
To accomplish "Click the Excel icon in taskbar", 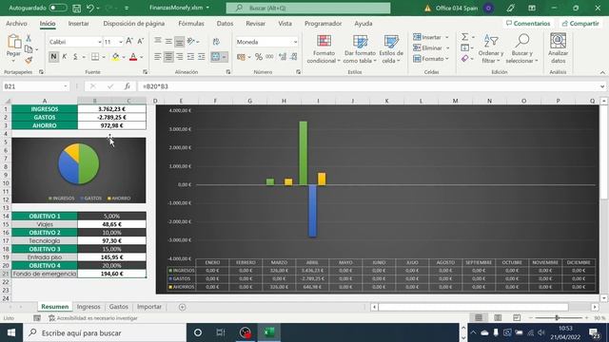I will point(268,332).
